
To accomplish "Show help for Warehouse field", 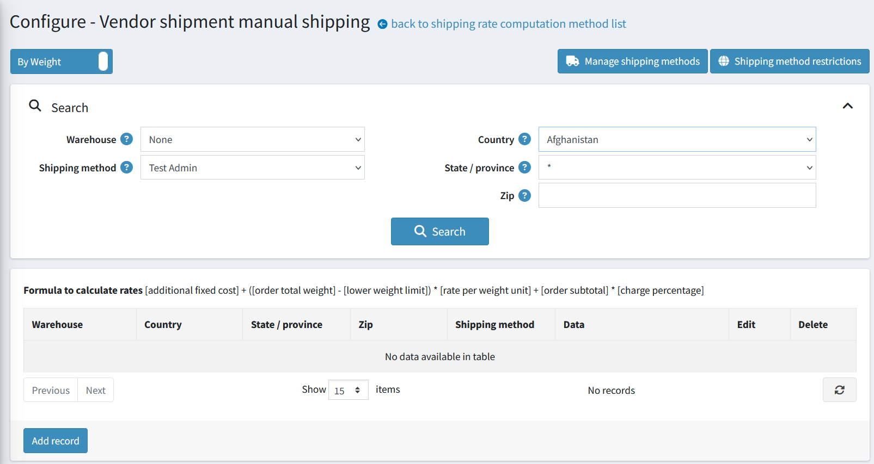I will [126, 139].
